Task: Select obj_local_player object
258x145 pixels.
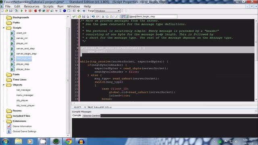Action: tap(25, 106)
